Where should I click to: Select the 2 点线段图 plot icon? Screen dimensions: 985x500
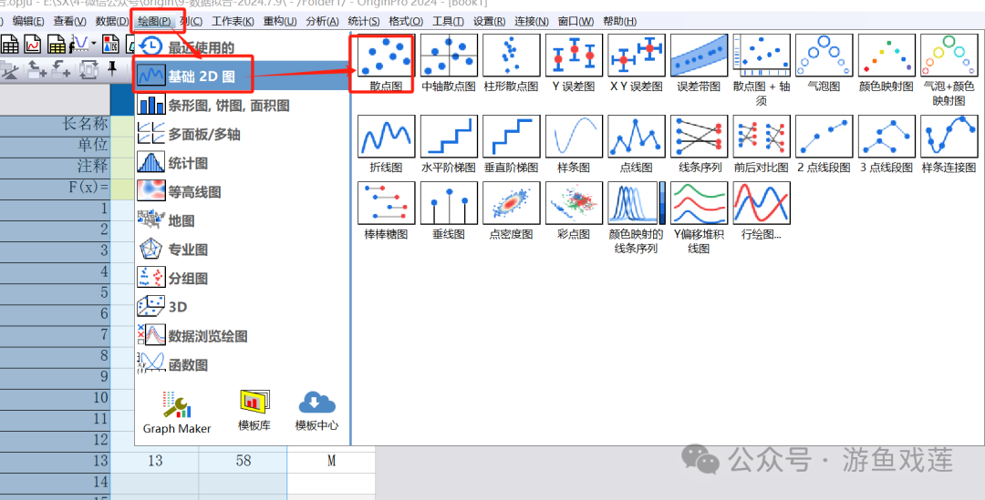(x=824, y=136)
